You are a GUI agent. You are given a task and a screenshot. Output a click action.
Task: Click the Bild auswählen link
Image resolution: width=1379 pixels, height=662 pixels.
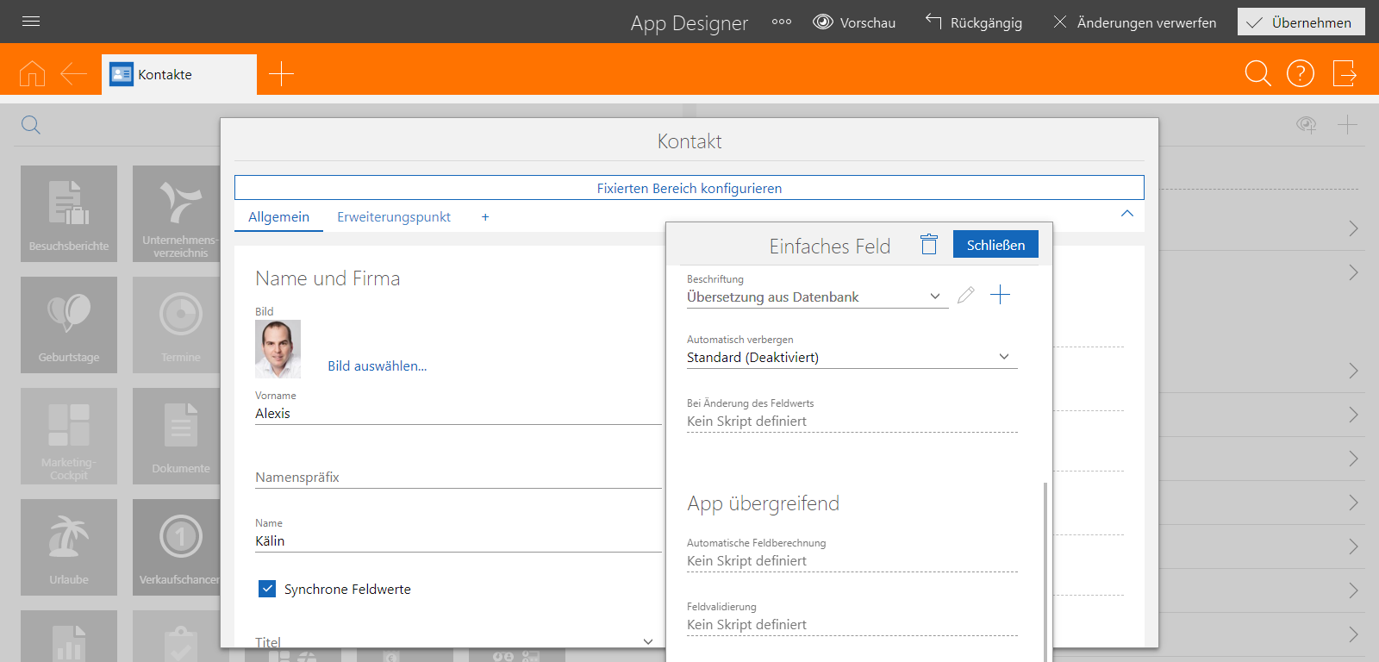coord(377,366)
